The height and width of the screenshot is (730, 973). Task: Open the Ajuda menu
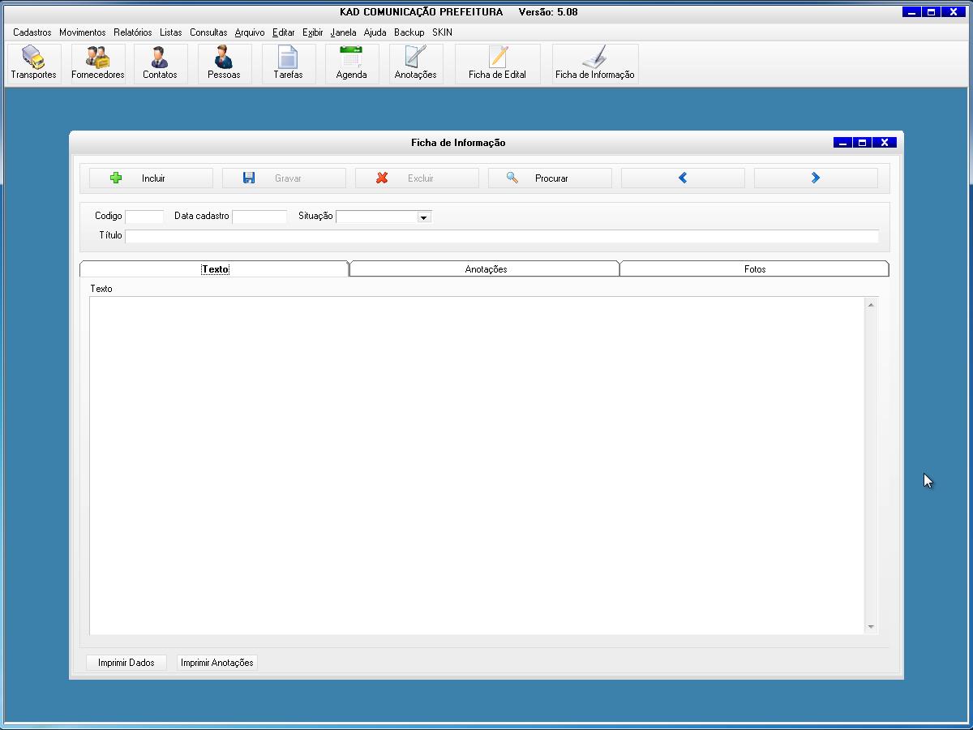[375, 32]
